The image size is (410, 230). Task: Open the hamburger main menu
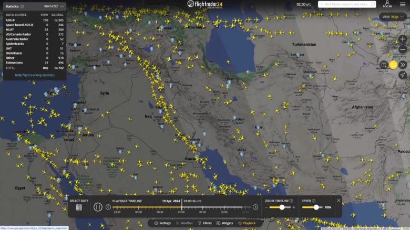403,4
